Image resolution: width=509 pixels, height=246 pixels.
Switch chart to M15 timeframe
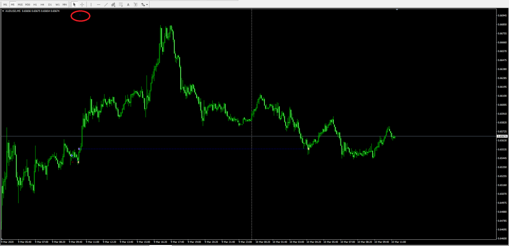(20, 5)
